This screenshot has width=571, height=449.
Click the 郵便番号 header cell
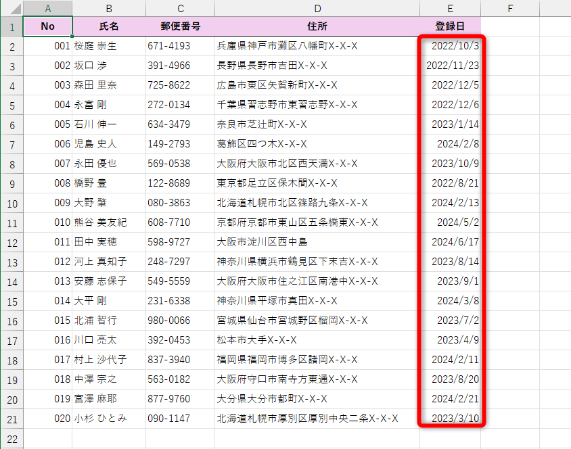pyautogui.click(x=180, y=26)
